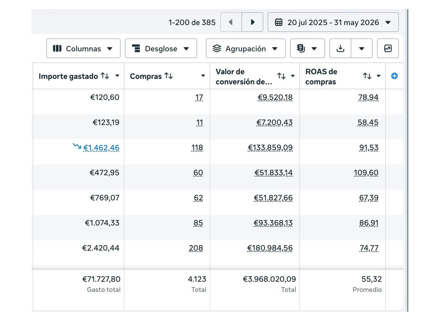Screen dimensions: 440x321
Task: Click conversion value €133.859,09
Action: pos(271,148)
